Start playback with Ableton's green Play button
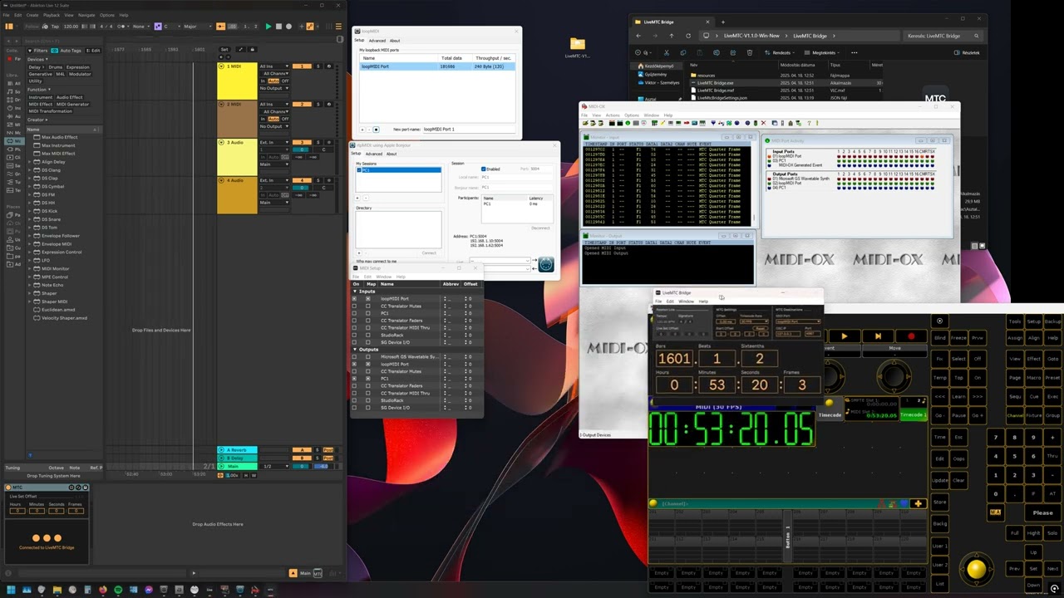 click(268, 27)
